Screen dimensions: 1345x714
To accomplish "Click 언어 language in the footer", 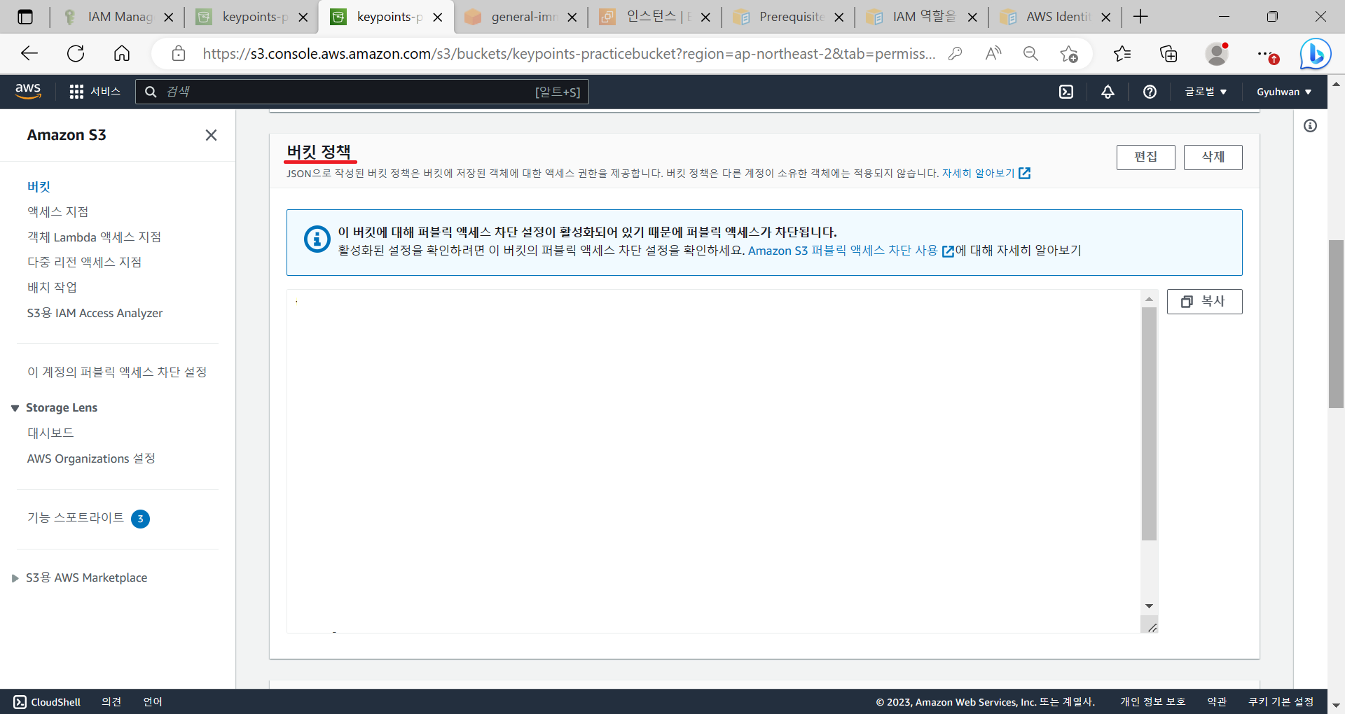I will pyautogui.click(x=153, y=702).
